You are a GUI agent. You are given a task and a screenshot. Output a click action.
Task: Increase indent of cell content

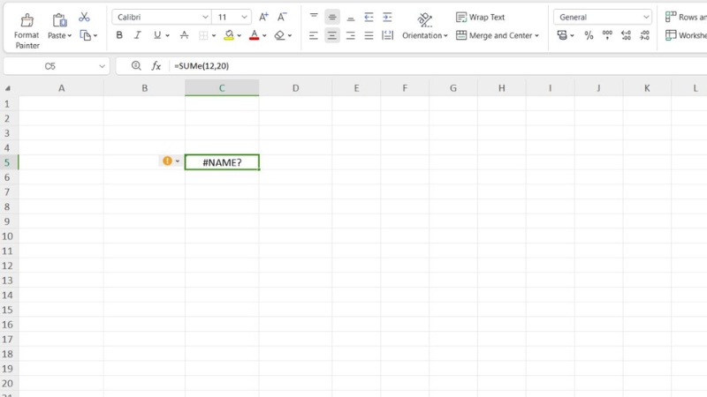387,17
